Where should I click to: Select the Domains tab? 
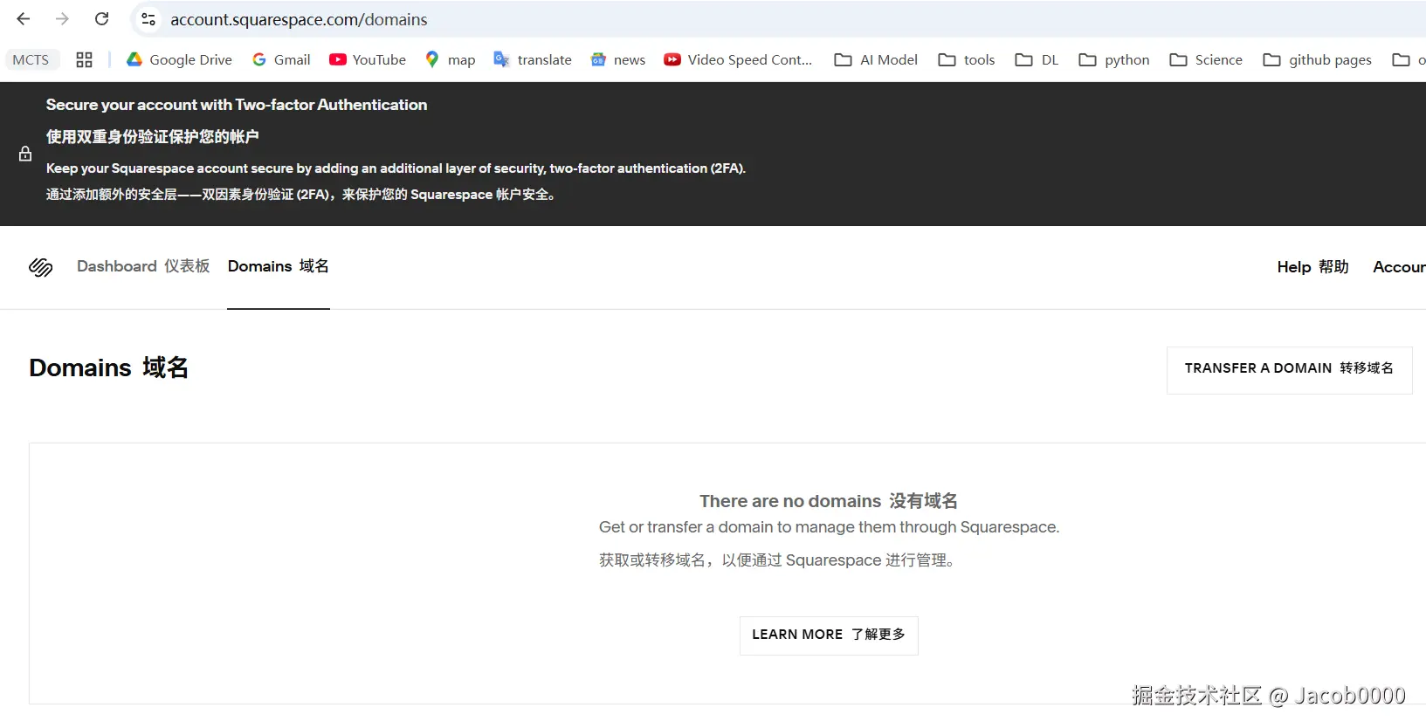pos(279,266)
